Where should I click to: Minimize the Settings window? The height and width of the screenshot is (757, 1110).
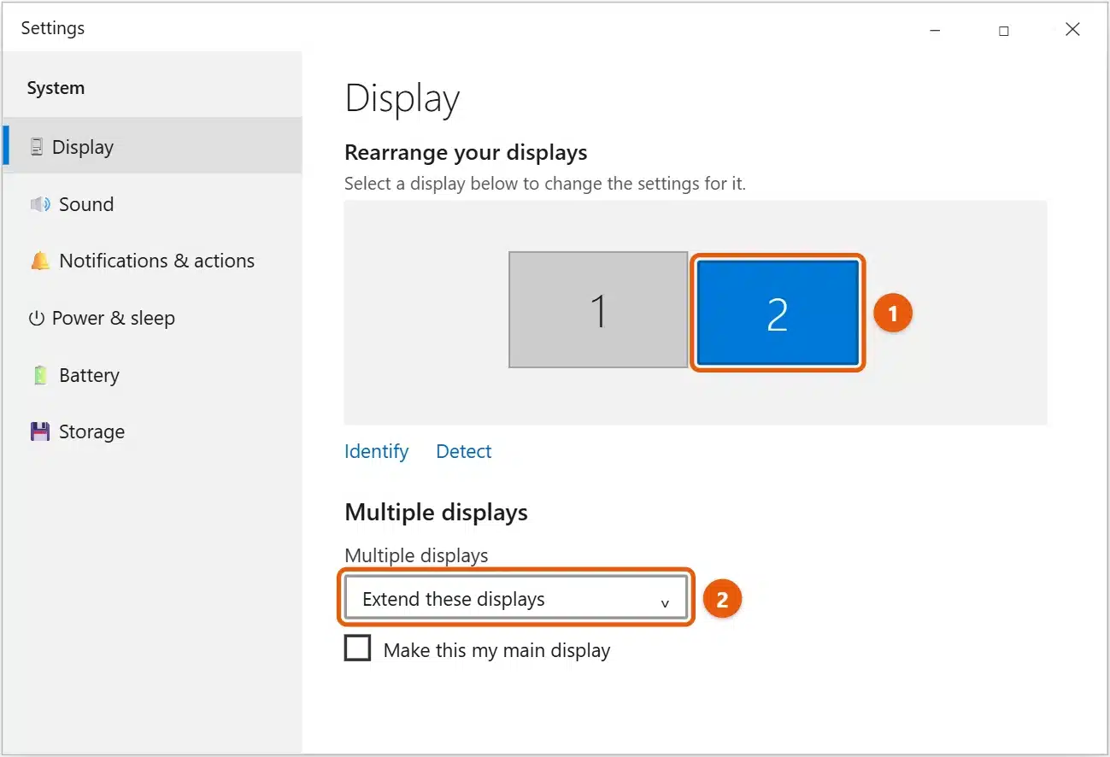point(936,30)
